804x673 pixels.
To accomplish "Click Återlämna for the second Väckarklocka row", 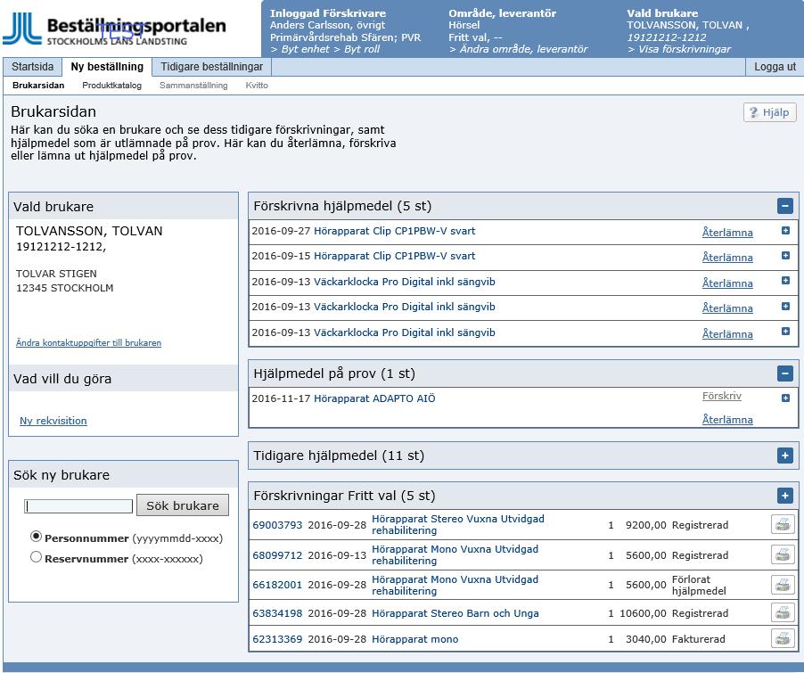I will point(727,308).
